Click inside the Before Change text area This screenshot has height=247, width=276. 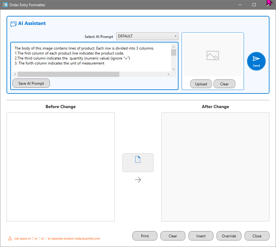click(x=60, y=167)
